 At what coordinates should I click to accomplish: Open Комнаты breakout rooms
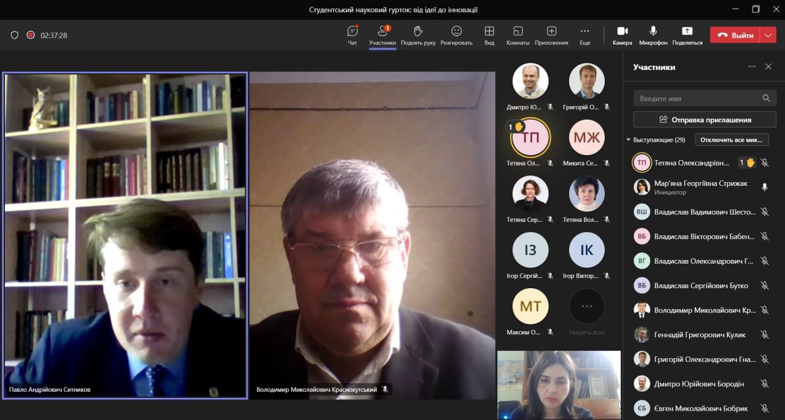518,35
